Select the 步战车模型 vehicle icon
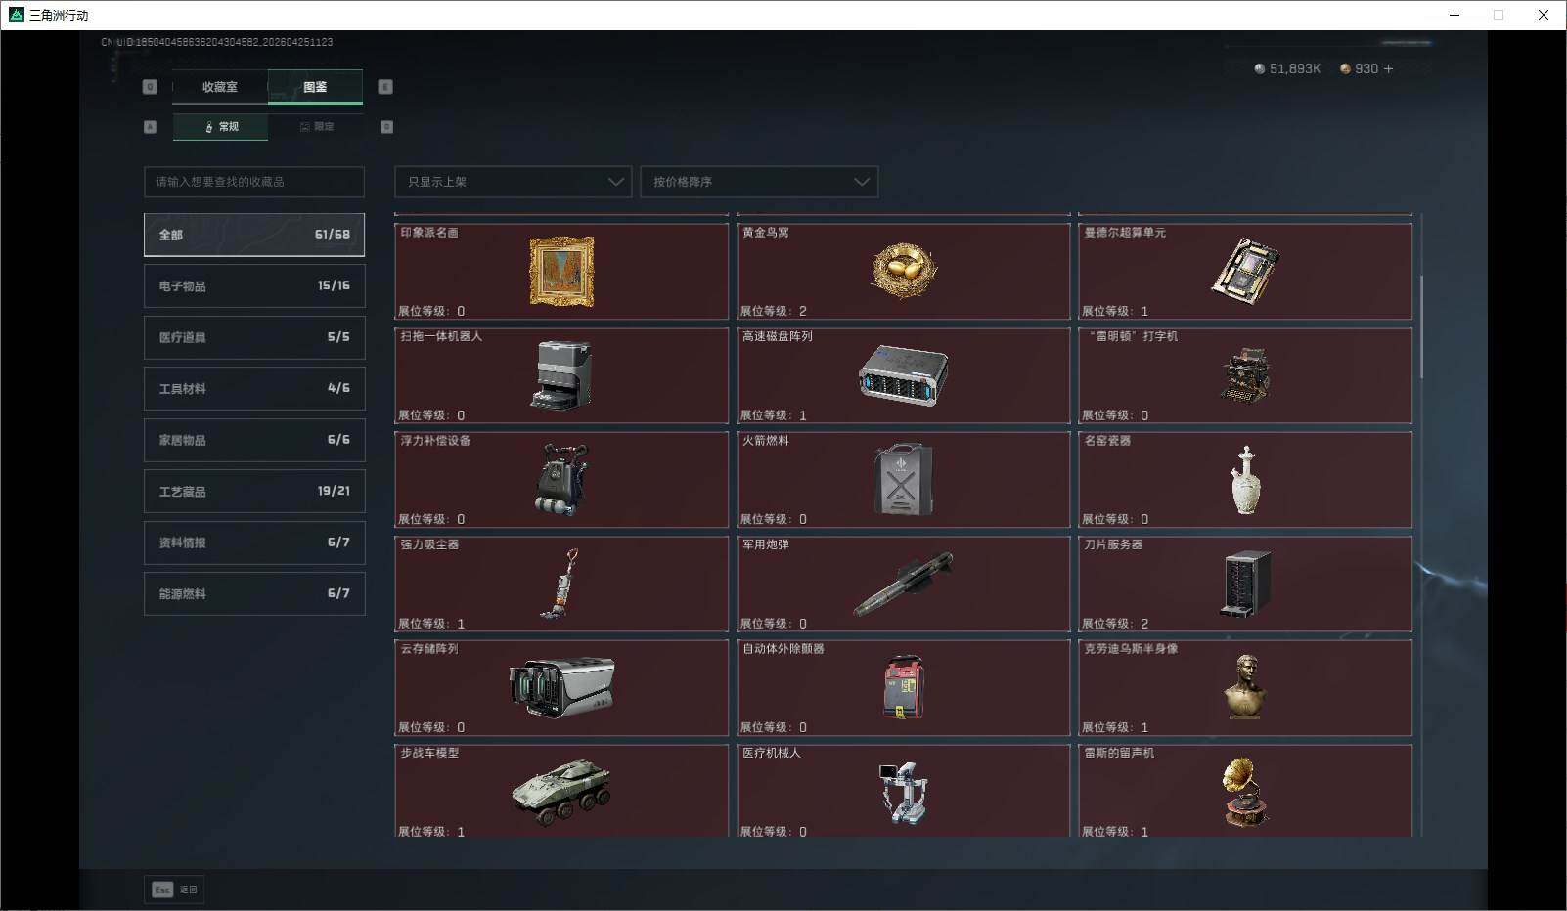 (x=561, y=792)
